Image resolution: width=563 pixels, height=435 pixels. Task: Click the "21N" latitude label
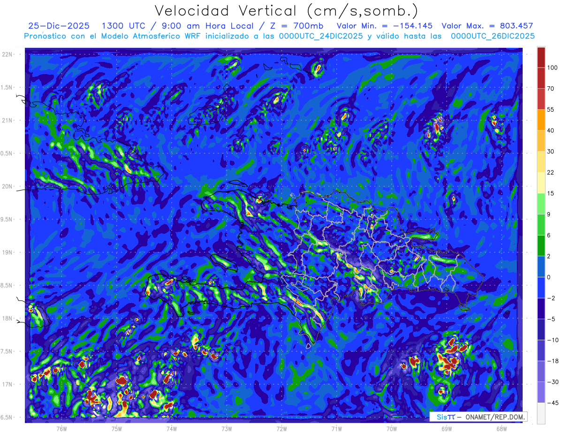7,121
